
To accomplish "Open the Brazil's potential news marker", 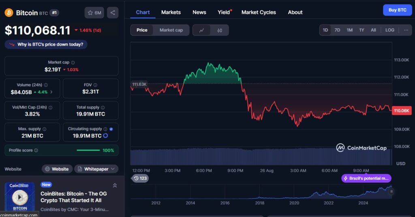I will tap(366, 179).
